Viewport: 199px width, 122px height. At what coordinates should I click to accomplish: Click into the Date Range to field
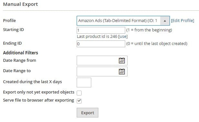[98, 72]
